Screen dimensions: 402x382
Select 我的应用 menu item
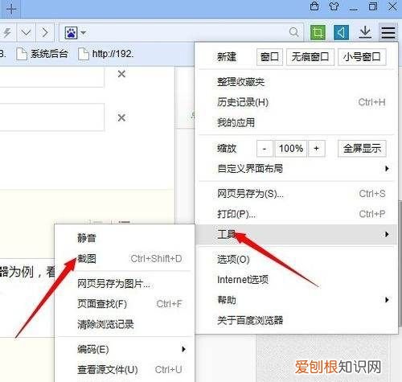point(297,122)
